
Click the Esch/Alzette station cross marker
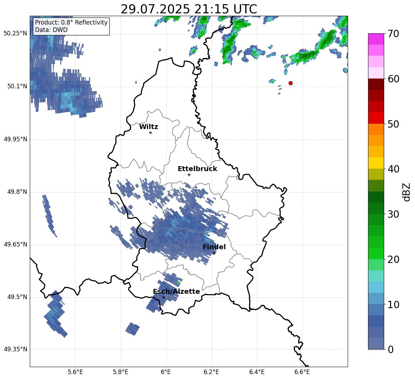coord(164,297)
